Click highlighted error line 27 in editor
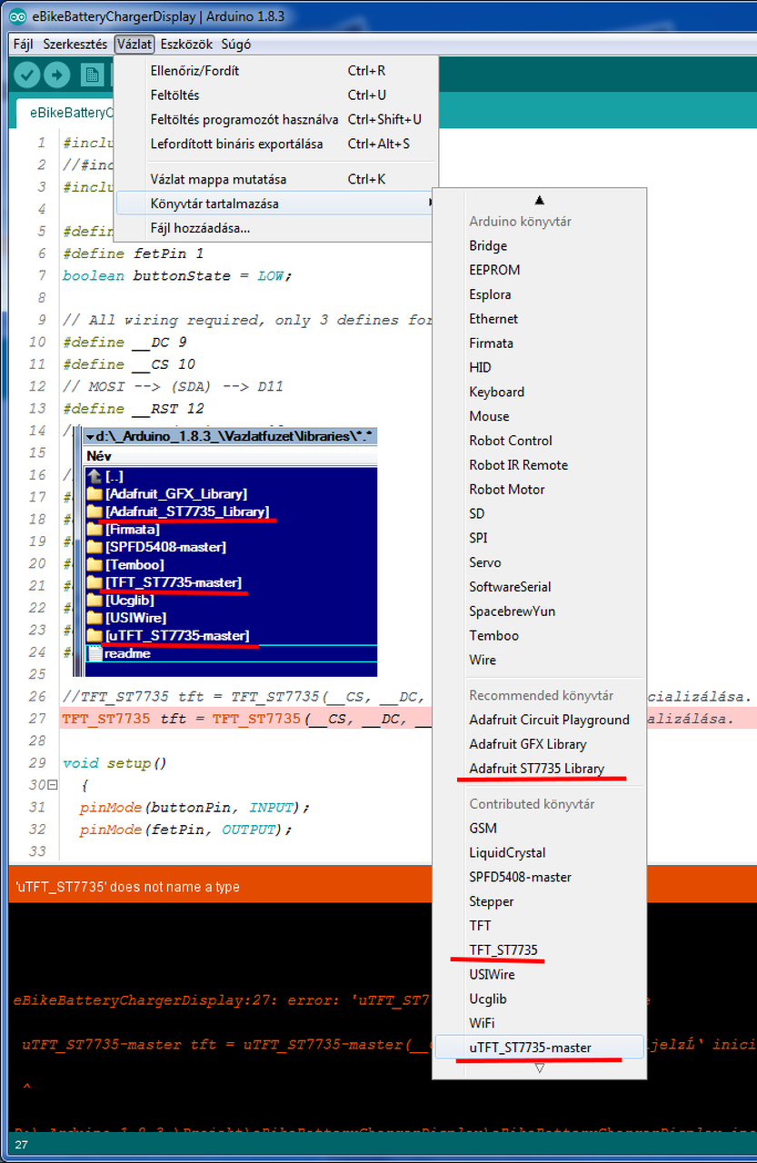Viewport: 757px width, 1163px height. click(x=247, y=719)
